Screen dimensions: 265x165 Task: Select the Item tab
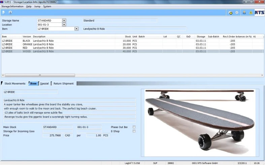click(x=33, y=84)
